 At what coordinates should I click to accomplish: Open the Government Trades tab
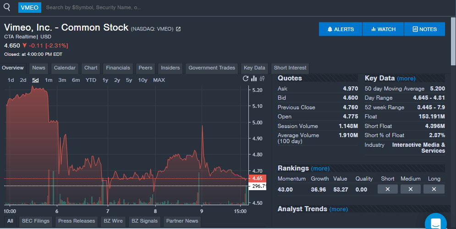click(x=212, y=68)
